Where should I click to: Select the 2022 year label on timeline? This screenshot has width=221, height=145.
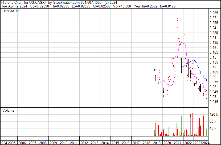click(188, 143)
